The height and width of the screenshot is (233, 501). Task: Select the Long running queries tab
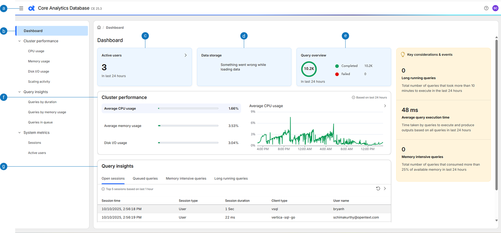(231, 179)
